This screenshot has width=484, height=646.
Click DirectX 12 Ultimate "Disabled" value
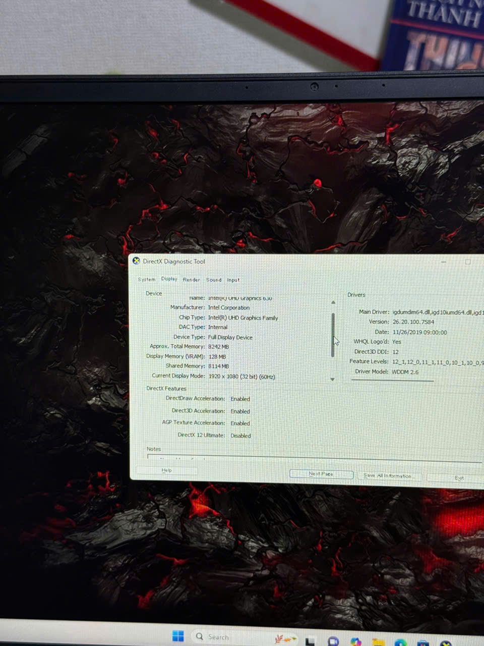(240, 436)
